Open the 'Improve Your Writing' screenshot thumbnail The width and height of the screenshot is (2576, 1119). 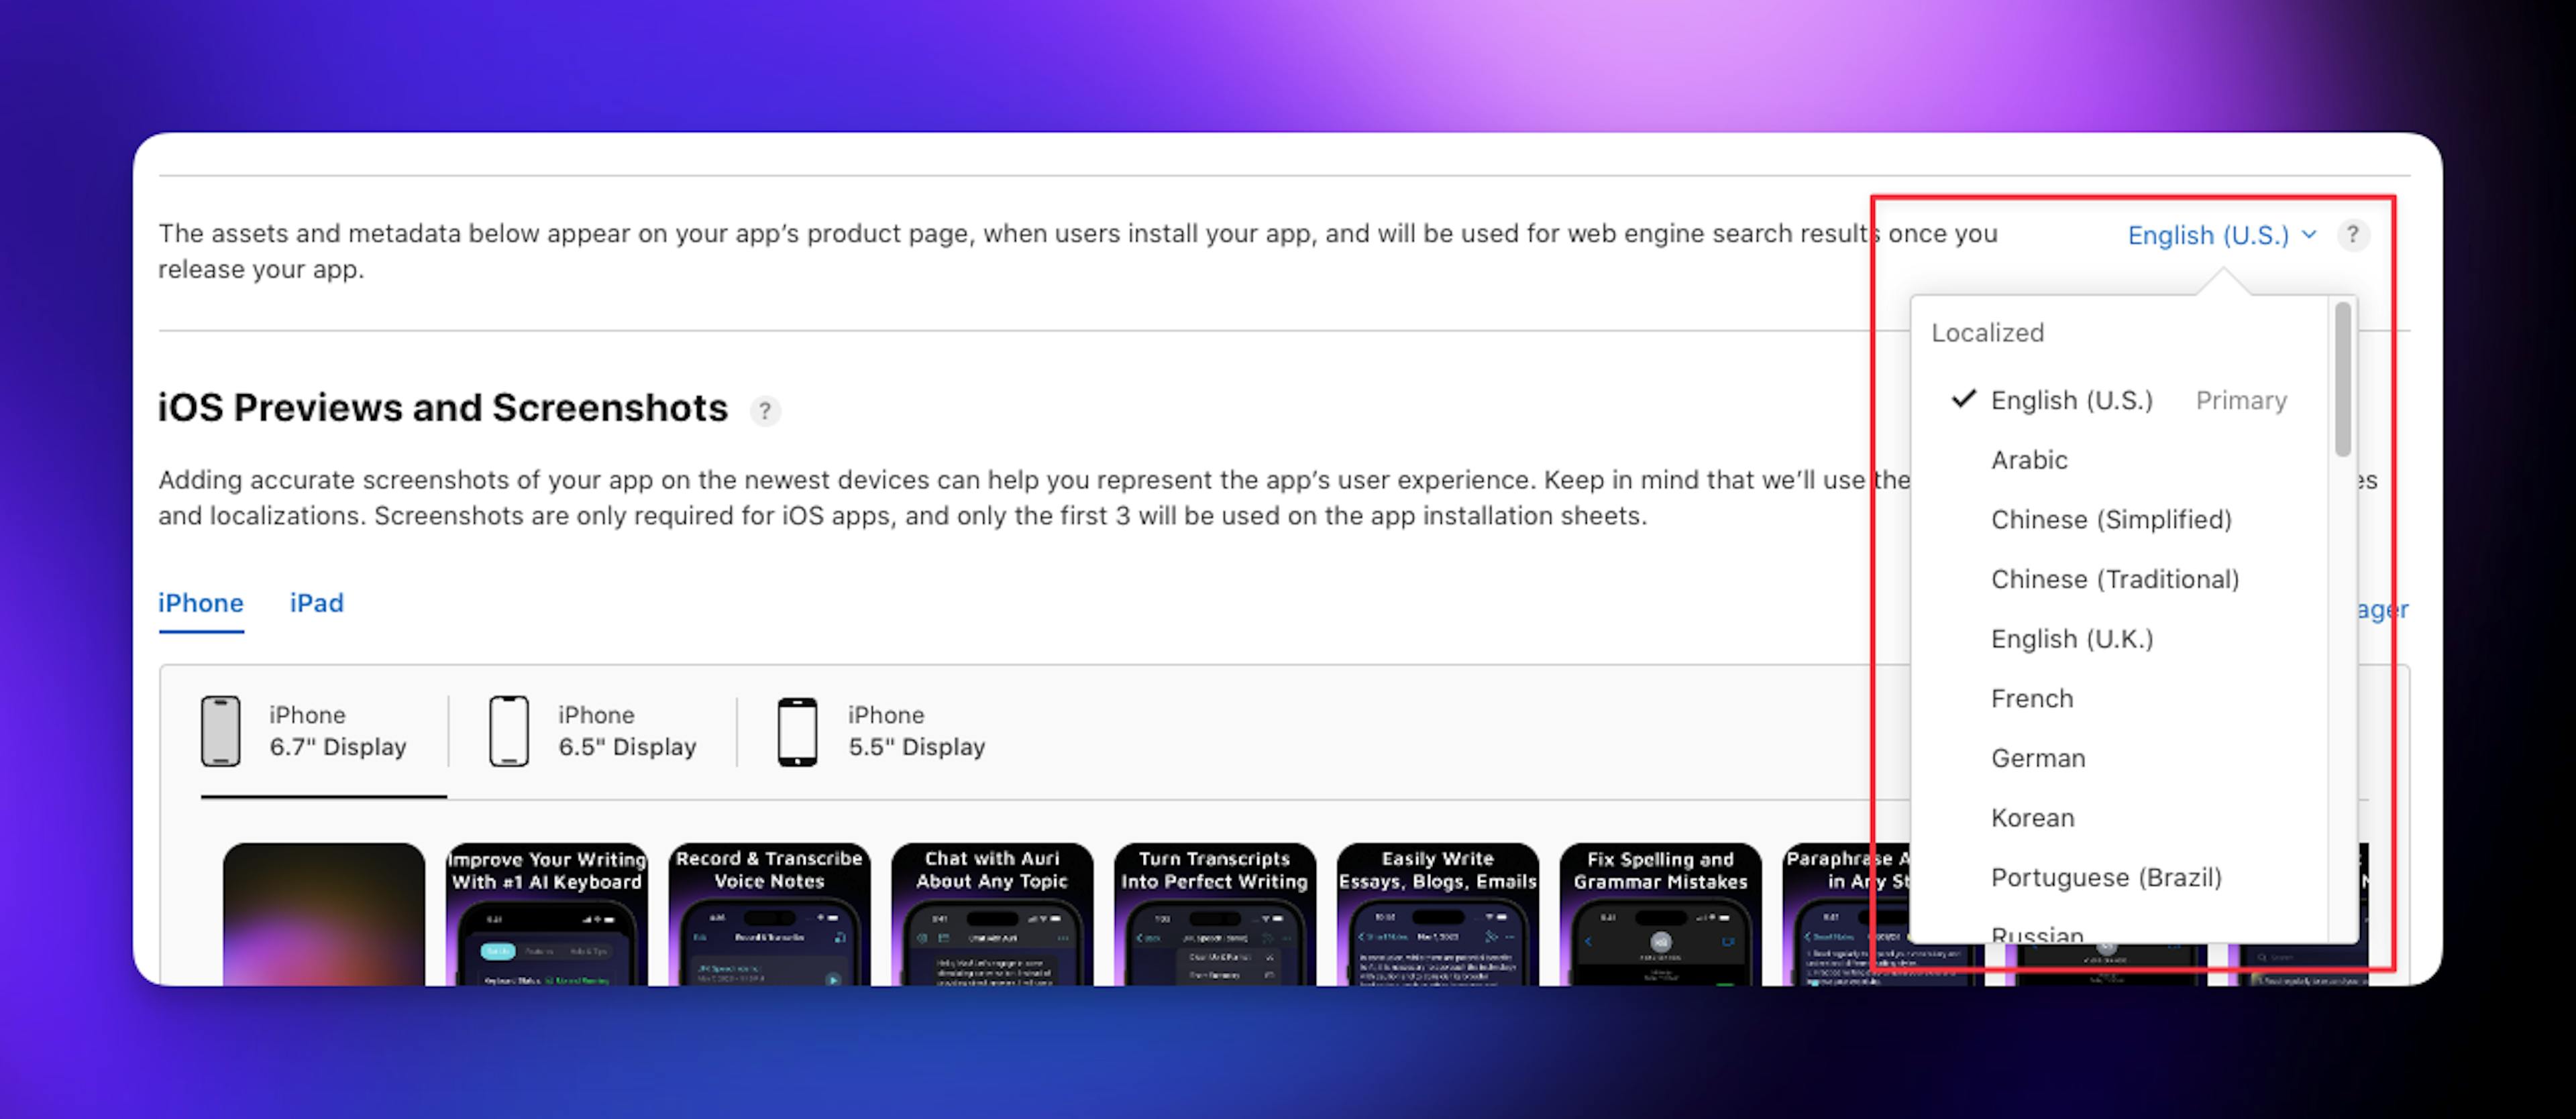click(546, 915)
